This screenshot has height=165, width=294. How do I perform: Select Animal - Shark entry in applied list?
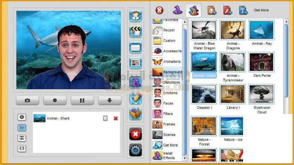click(x=76, y=118)
